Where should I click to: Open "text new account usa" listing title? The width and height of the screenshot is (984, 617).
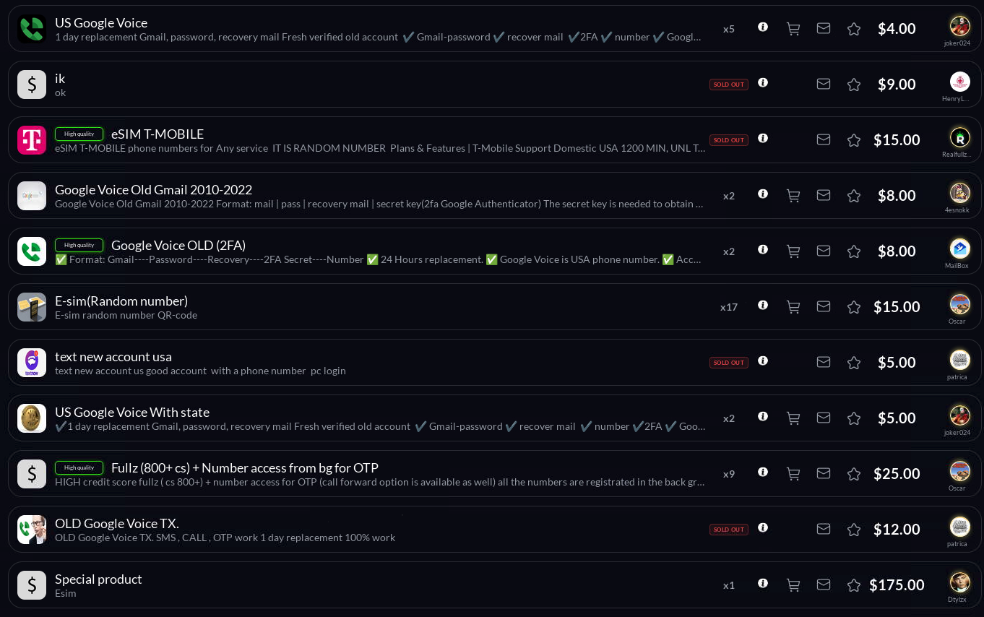pos(113,357)
